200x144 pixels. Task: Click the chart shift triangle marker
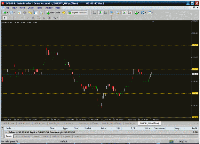(x=153, y=22)
